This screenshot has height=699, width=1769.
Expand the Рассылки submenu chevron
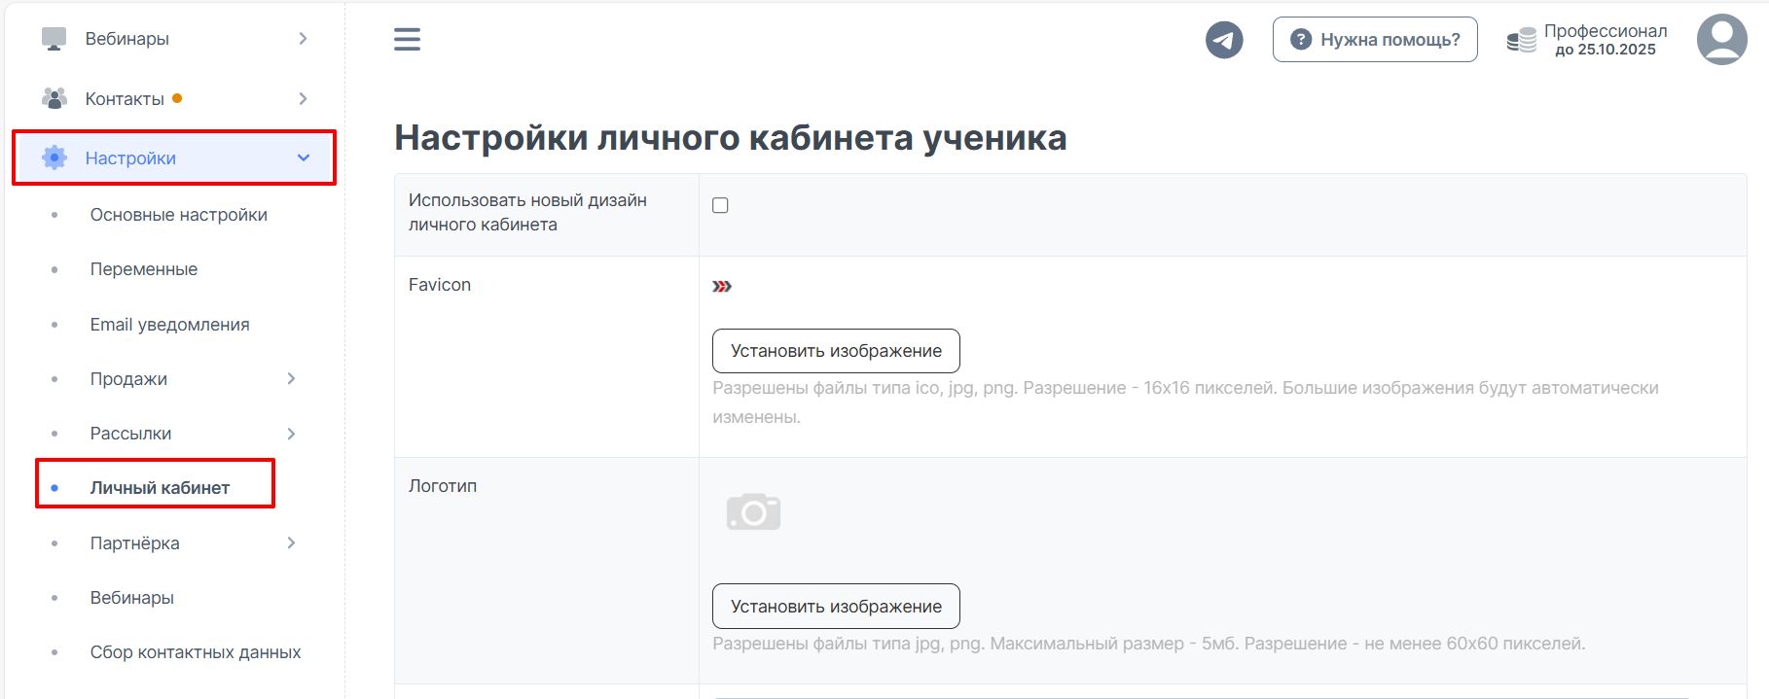291,434
